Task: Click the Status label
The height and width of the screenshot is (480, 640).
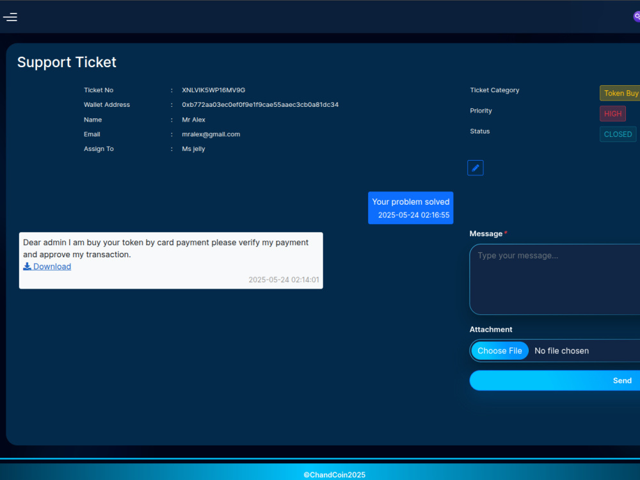Action: coord(479,131)
